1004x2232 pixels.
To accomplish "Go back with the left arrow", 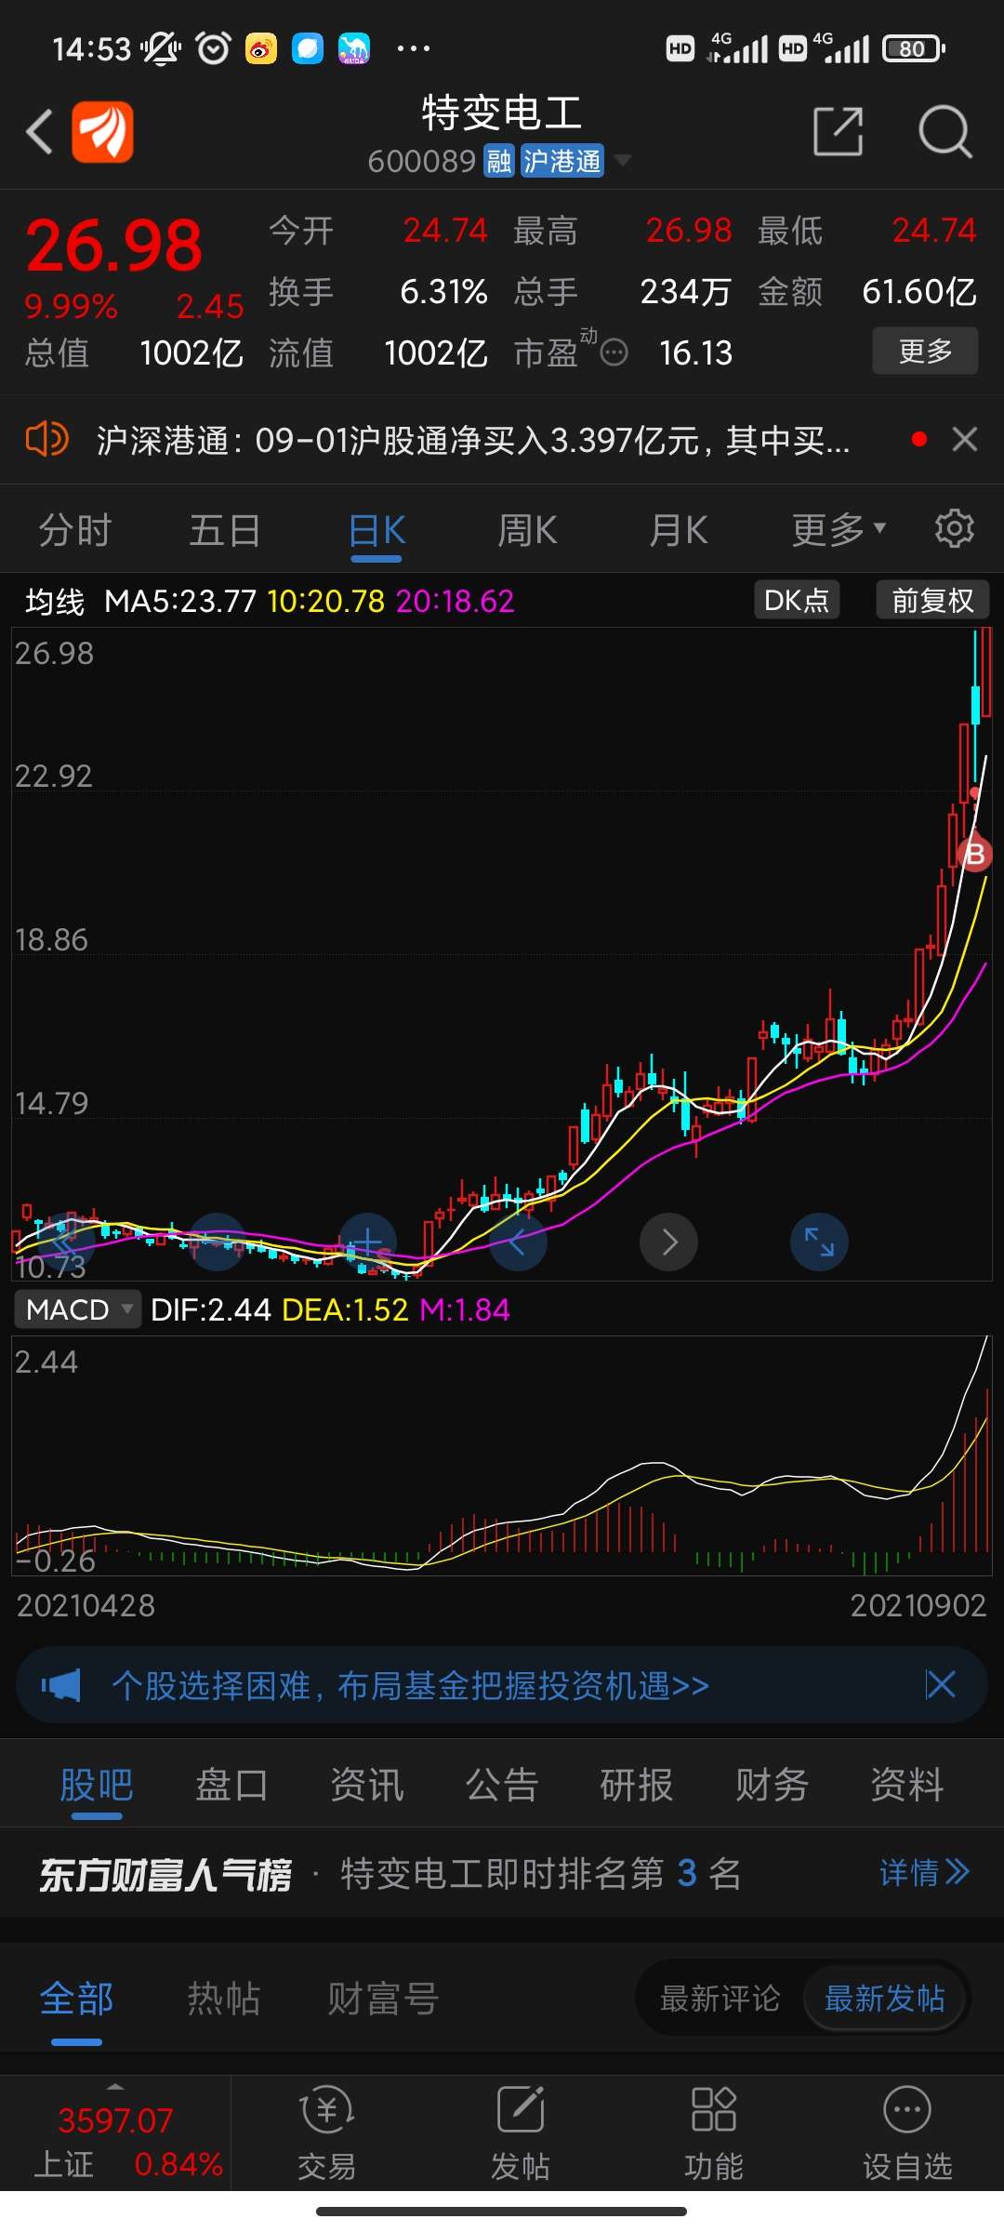I will (x=39, y=131).
